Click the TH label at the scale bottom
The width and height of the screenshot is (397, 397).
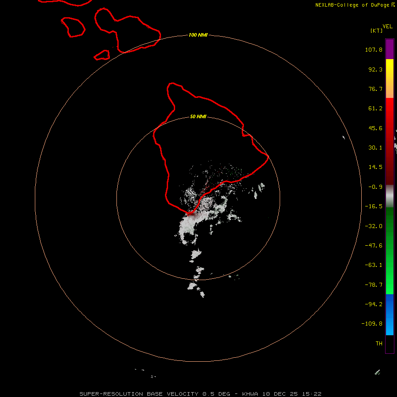pos(379,344)
